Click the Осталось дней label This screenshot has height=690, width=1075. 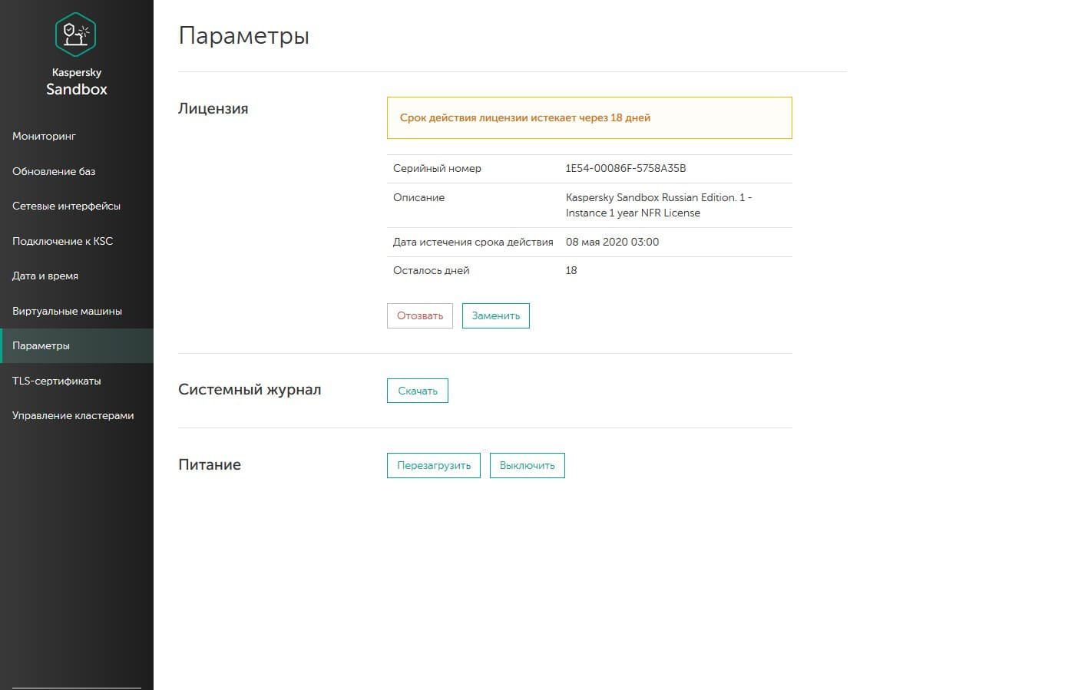coord(431,270)
